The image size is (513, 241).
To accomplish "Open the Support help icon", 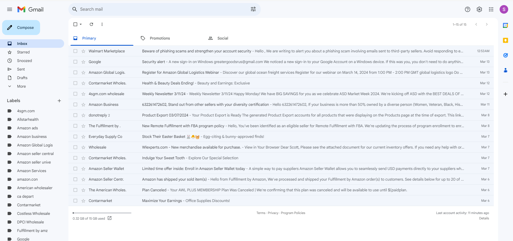I will 468,9.
